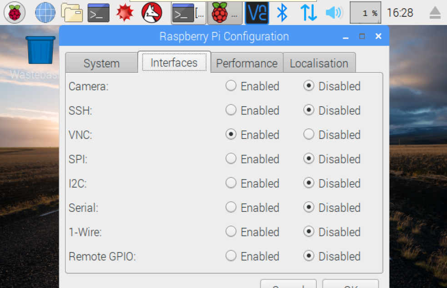Click the eject removable media icon
The width and height of the screenshot is (447, 288).
(x=435, y=12)
